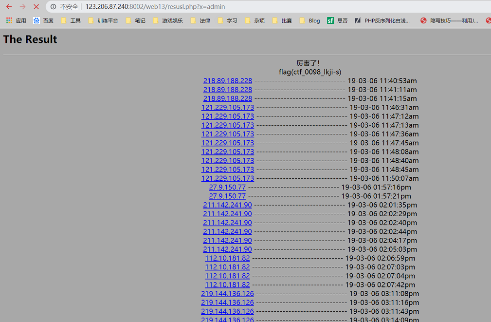Open the 121.229.105.173 link logged at 11:50:07am
This screenshot has width=491, height=322.
coord(228,178)
